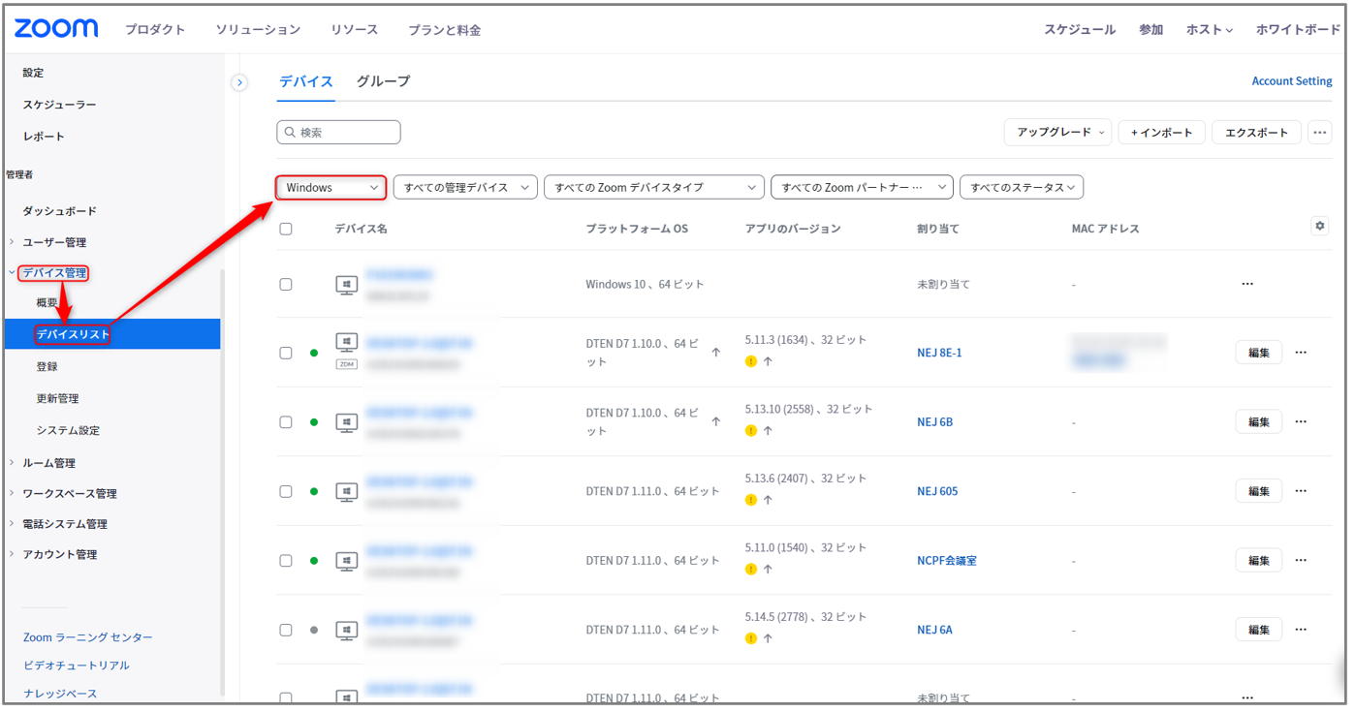1355x712 pixels.
Task: Check the NEJ 6B row checkbox
Action: point(286,422)
